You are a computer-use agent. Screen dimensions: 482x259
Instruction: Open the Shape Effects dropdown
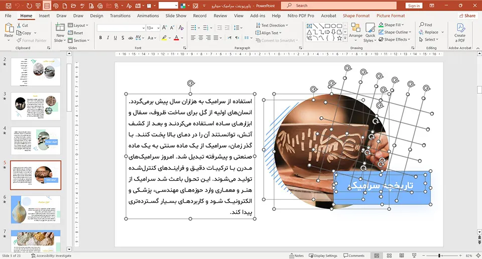(395, 39)
